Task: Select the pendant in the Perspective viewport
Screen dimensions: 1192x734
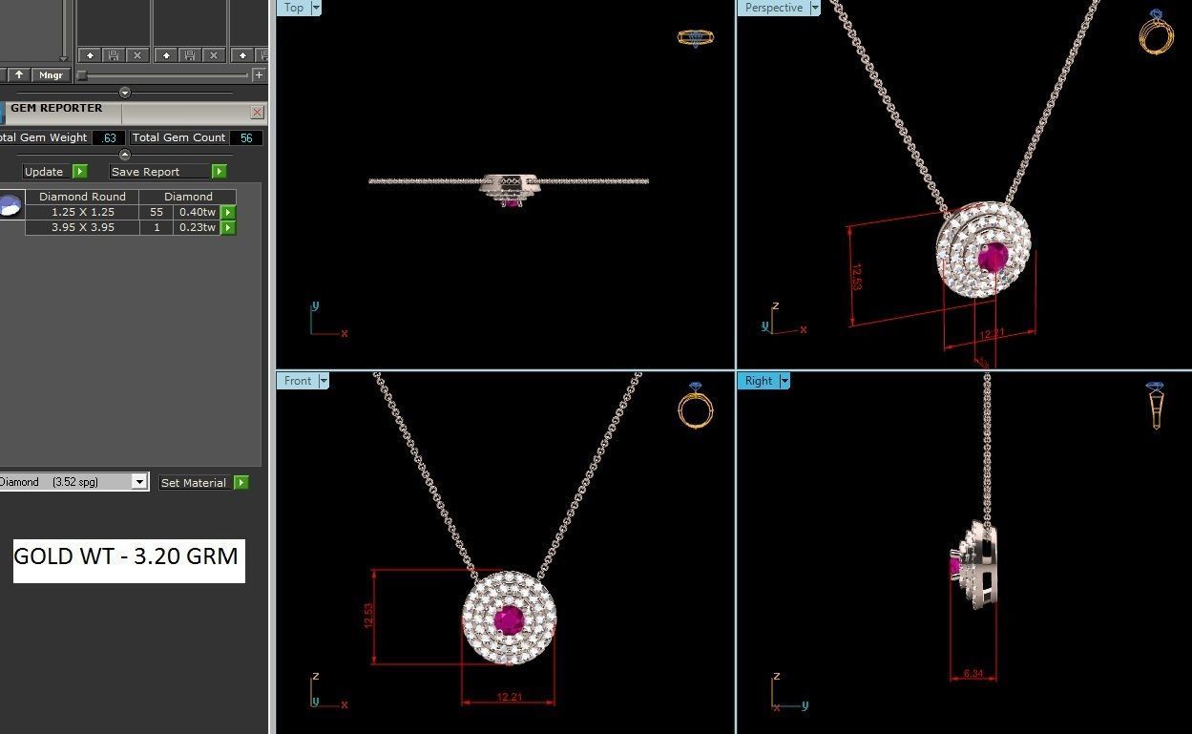Action: [985, 249]
